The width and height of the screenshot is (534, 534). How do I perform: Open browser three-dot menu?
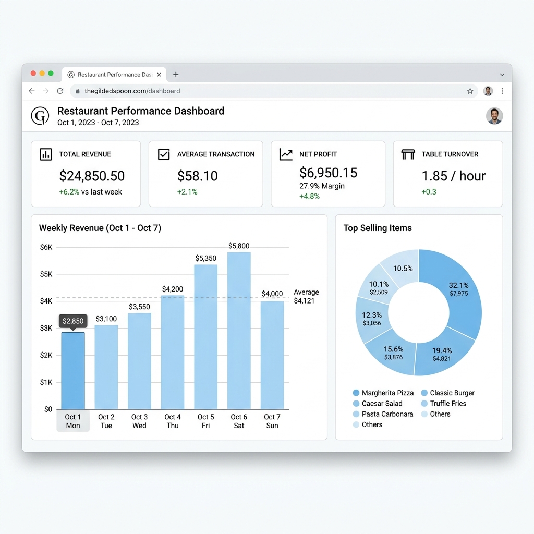502,91
